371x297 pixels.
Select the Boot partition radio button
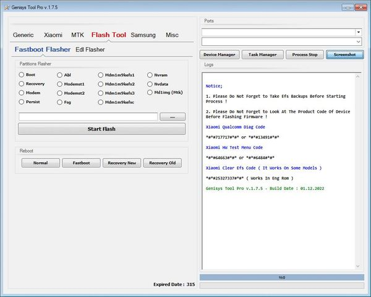pyautogui.click(x=22, y=75)
